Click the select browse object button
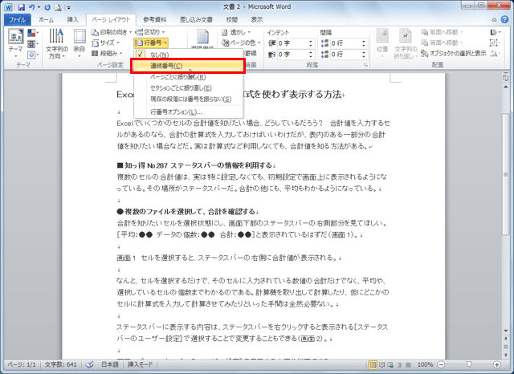Screen dimensions: 514x374 click(x=505, y=347)
